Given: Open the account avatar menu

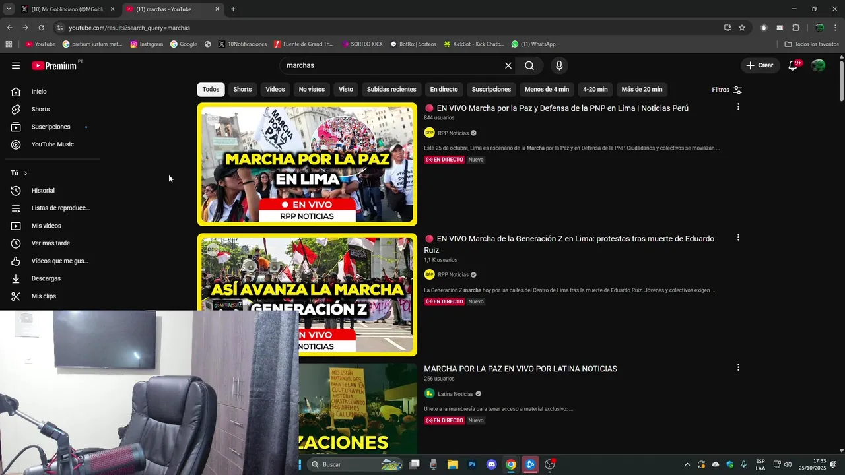Looking at the screenshot, I should pos(819,65).
